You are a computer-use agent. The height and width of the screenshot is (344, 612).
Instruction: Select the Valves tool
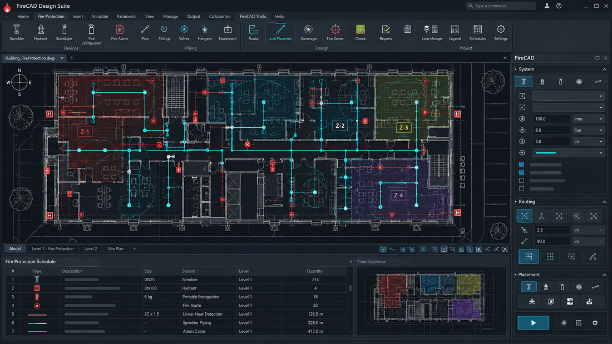(184, 33)
